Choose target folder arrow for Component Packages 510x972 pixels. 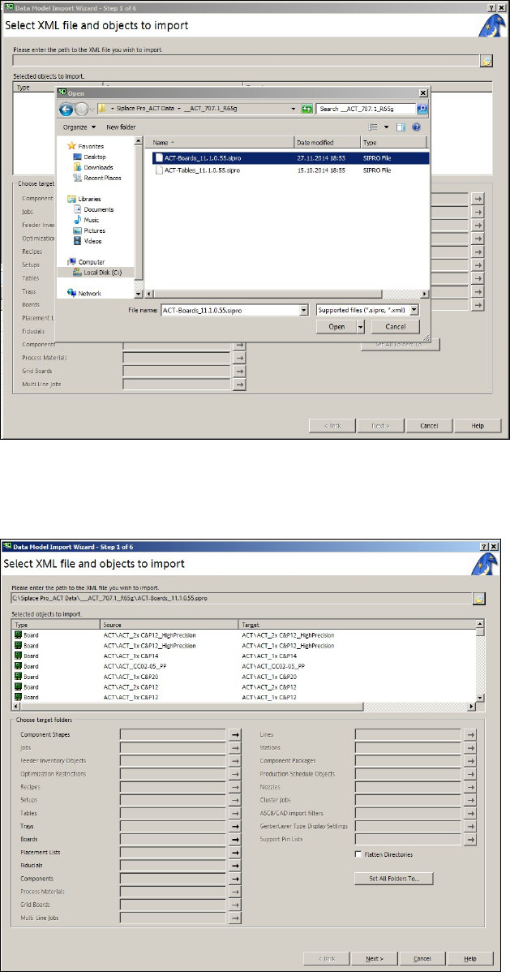470,760
